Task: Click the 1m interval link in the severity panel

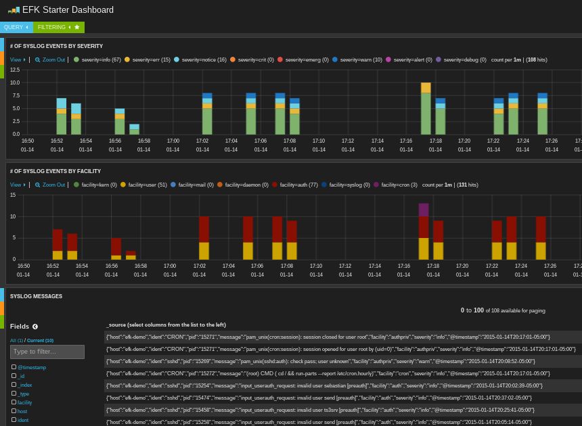Action: coord(516,60)
